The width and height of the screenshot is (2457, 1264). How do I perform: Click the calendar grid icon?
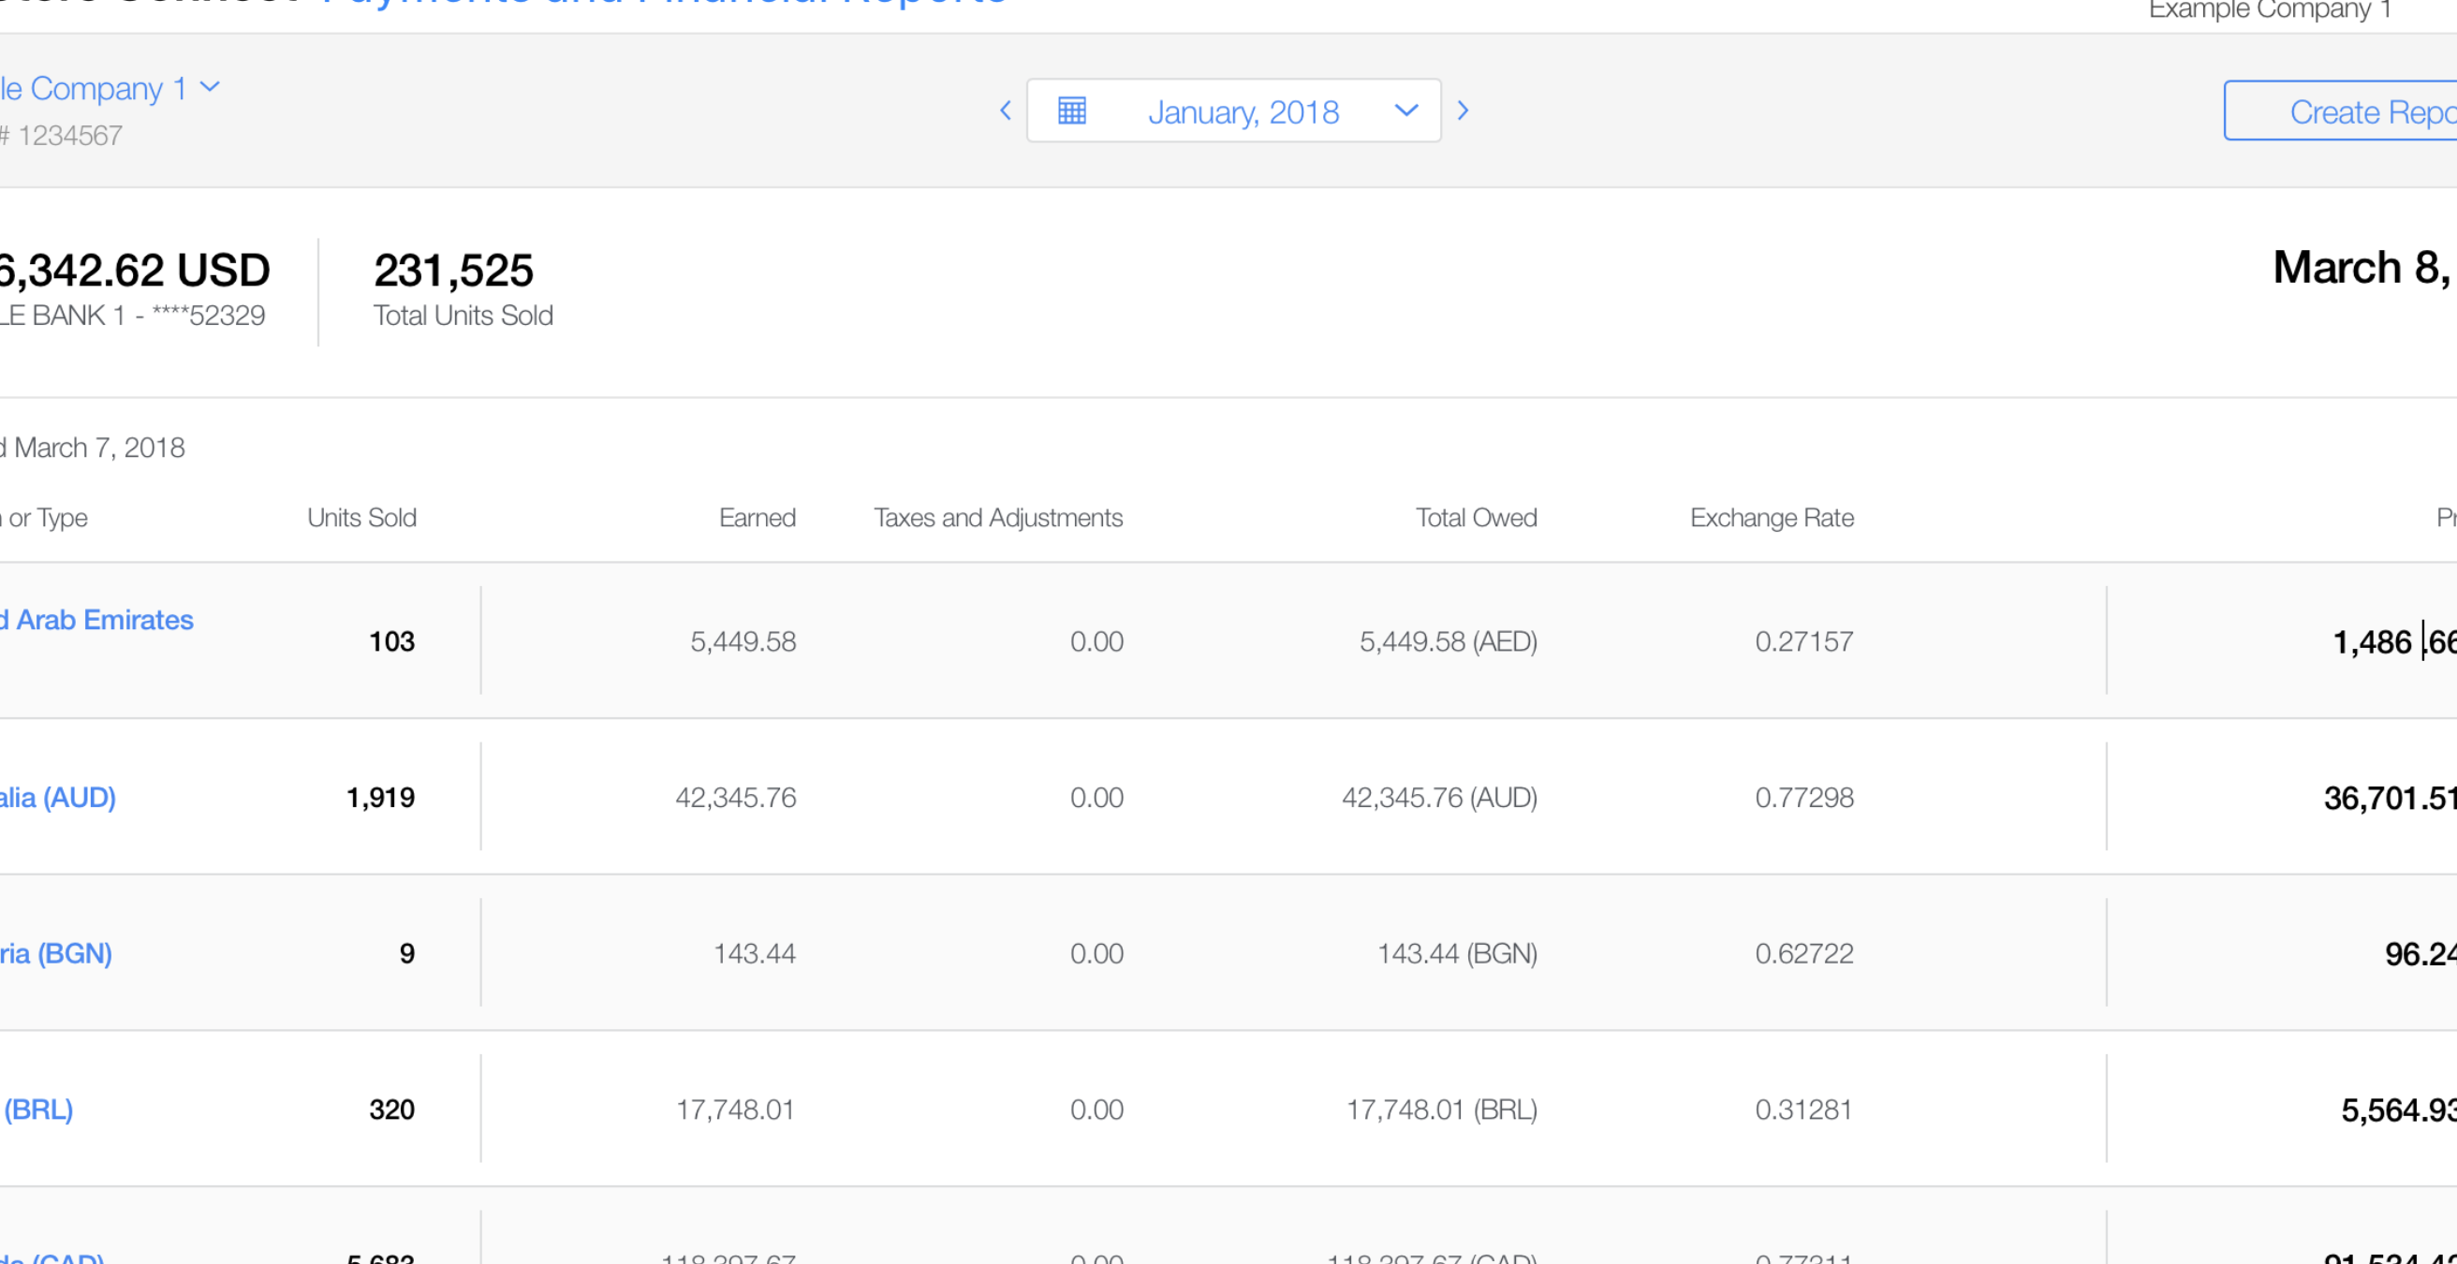[x=1072, y=110]
